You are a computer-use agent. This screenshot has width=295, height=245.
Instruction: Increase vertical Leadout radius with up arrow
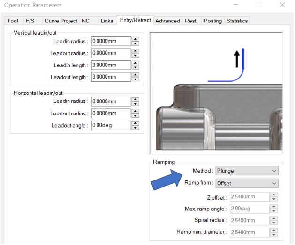click(135, 51)
